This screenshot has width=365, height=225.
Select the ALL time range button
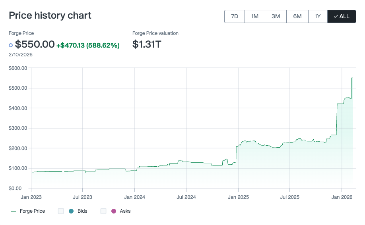click(342, 16)
